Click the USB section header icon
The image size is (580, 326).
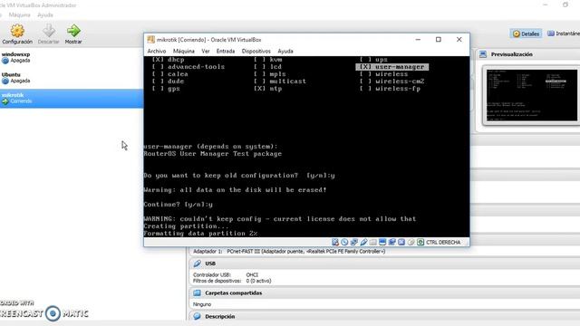198,264
